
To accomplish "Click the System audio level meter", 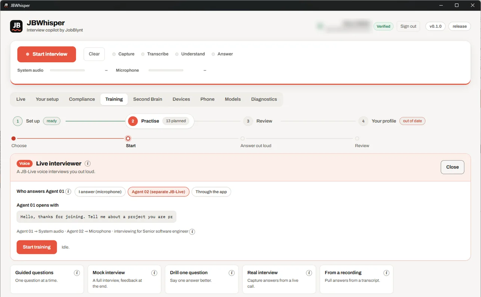I will coord(67,70).
